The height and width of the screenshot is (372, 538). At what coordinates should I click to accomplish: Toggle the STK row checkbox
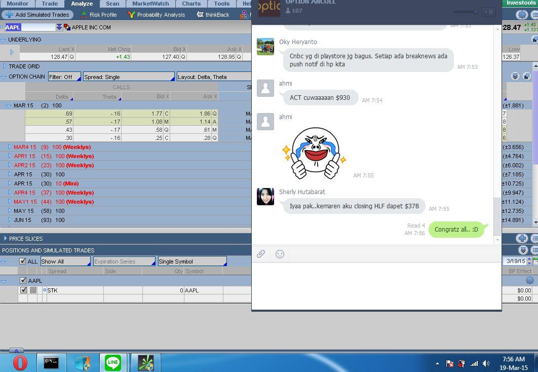click(x=23, y=290)
